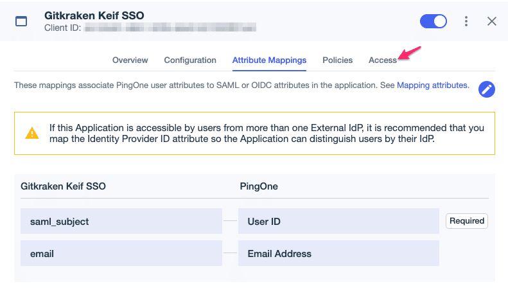The height and width of the screenshot is (302, 508).
Task: Select the Email Address mapping field
Action: [338, 253]
